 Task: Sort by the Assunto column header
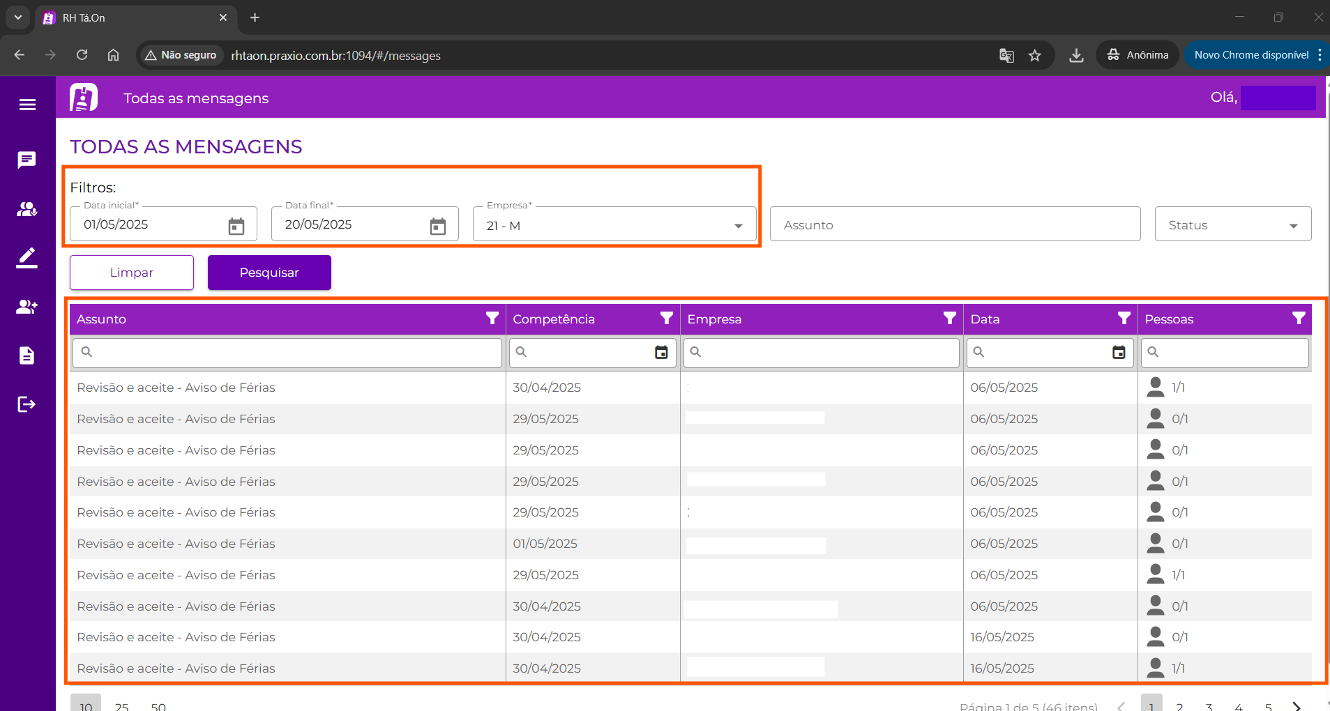[x=102, y=319]
